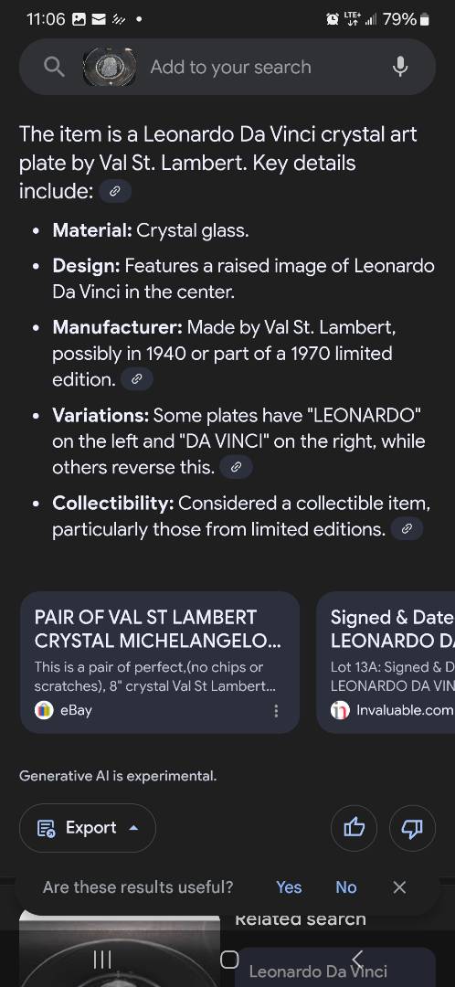This screenshot has width=455, height=987.
Task: Open source link icon after "limited edition."
Action: tap(136, 379)
